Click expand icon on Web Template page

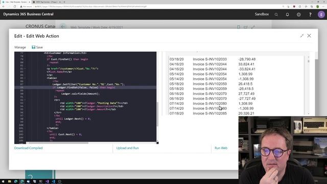point(253,27)
